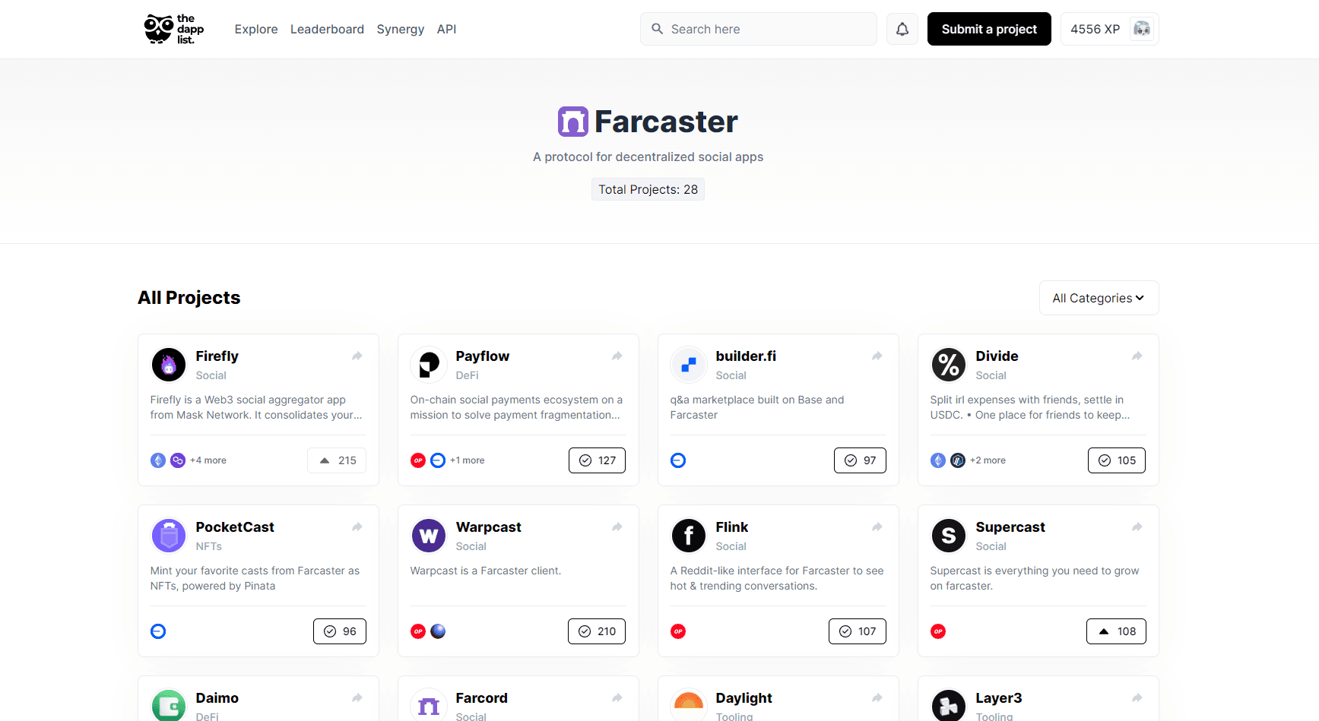Click the Submit a project button
This screenshot has height=721, width=1319.
989,29
